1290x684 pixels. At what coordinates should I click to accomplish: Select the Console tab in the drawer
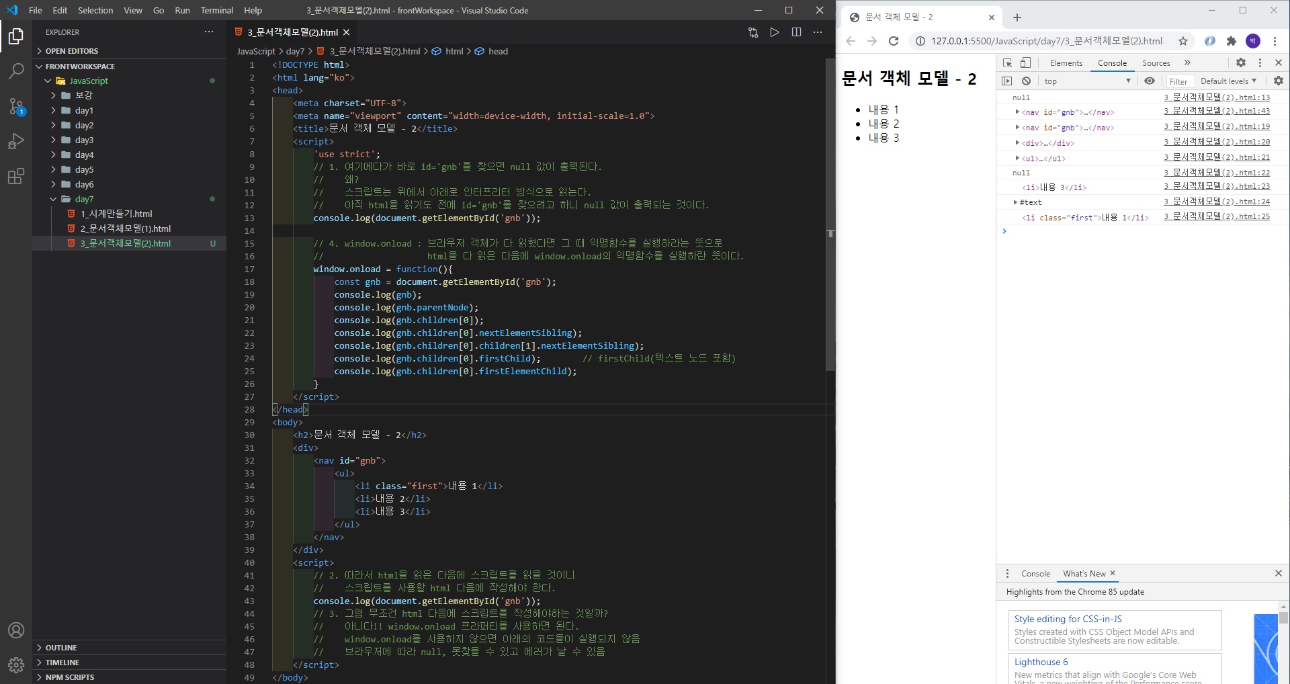1035,573
